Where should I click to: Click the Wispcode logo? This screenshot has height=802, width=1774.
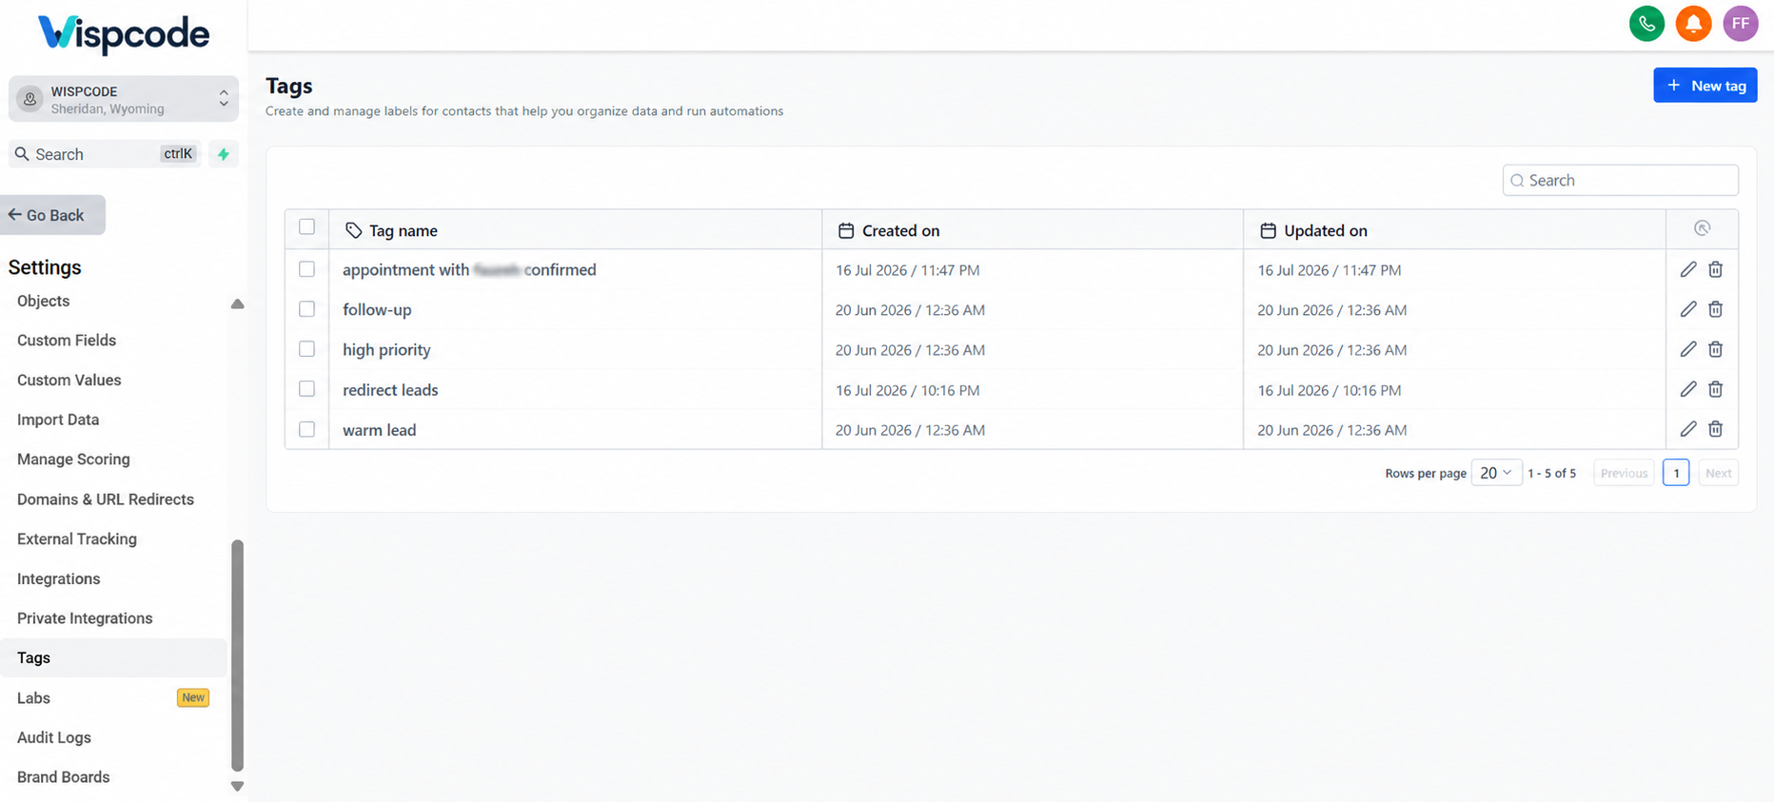pyautogui.click(x=124, y=34)
